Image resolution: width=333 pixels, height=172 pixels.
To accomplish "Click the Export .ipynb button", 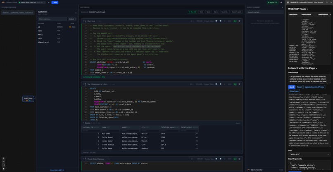I will (237, 12).
